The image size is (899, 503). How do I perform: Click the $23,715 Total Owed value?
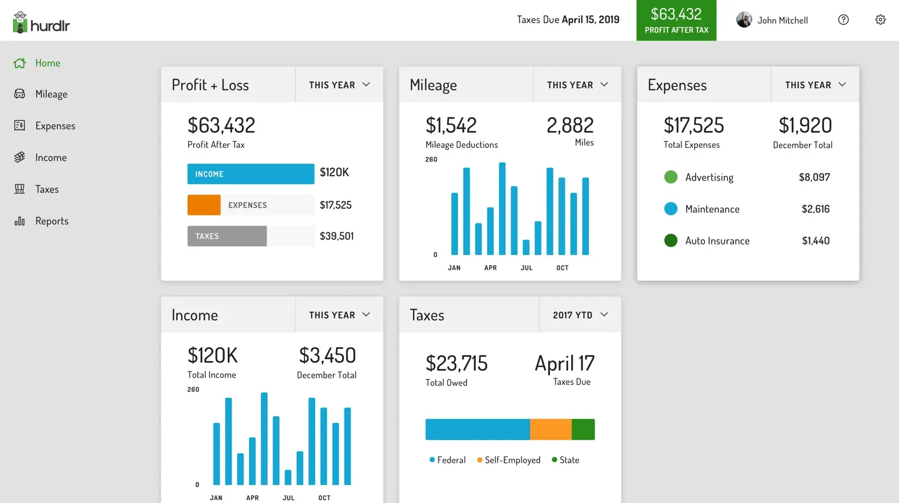click(456, 364)
